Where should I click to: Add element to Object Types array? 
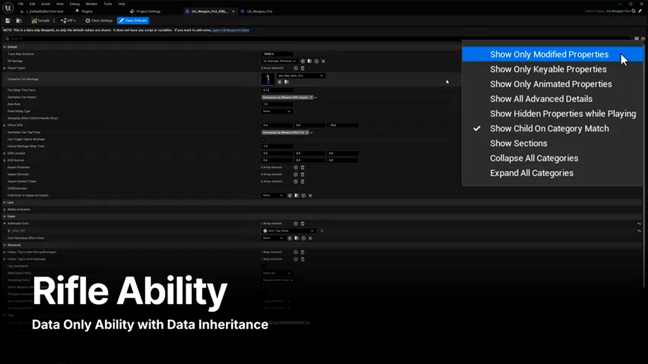click(x=296, y=68)
